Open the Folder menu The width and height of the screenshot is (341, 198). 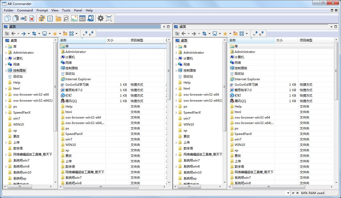9,10
